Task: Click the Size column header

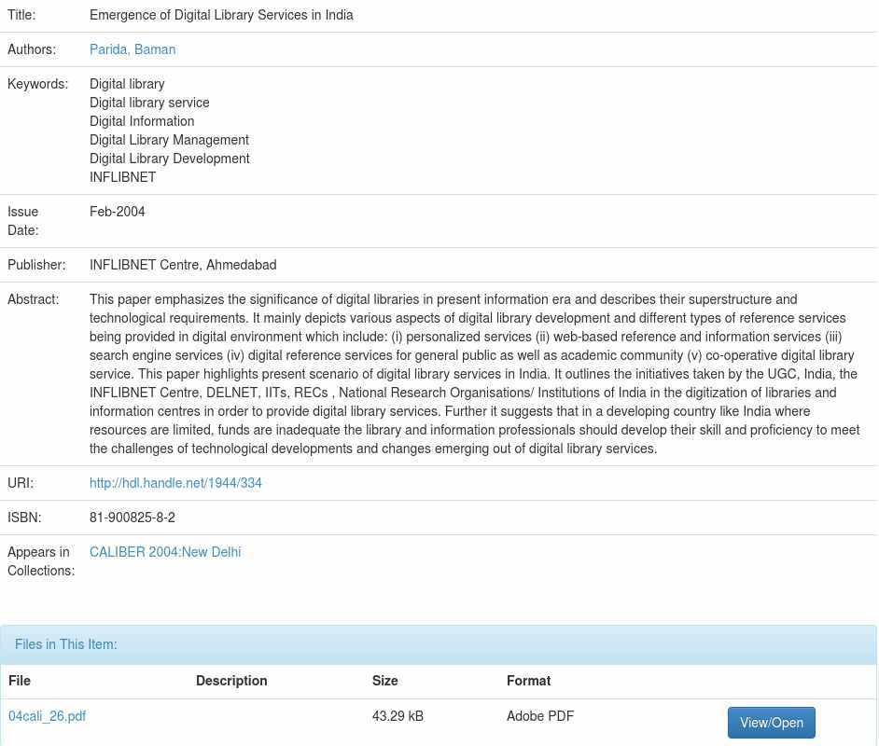Action: (x=384, y=681)
